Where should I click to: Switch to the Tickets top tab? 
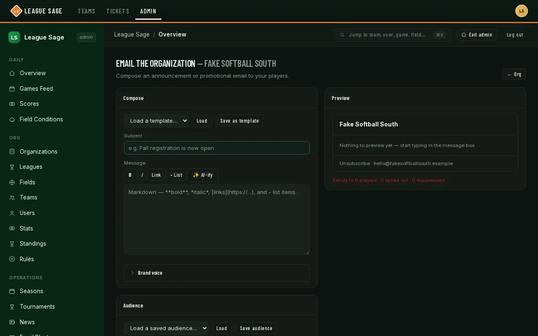pyautogui.click(x=118, y=11)
